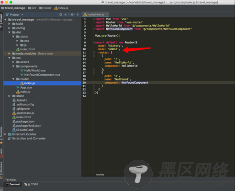Open the Structure side tool window
This screenshot has height=191, width=235.
(x=1, y=170)
